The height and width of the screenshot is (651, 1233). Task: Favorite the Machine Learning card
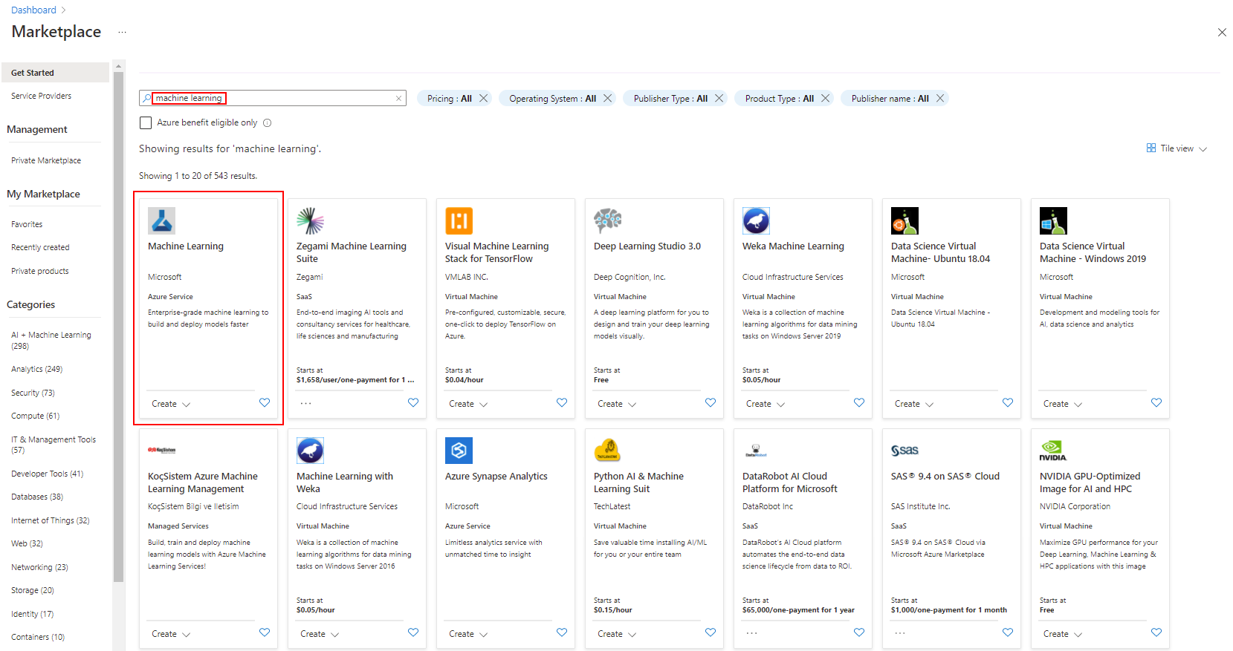265,402
